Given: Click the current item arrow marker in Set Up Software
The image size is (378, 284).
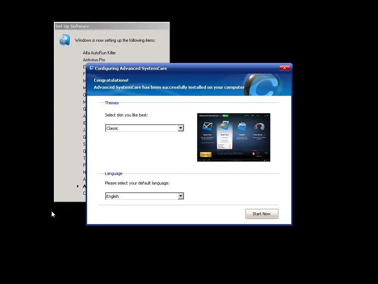Looking at the screenshot, I should tap(78, 186).
